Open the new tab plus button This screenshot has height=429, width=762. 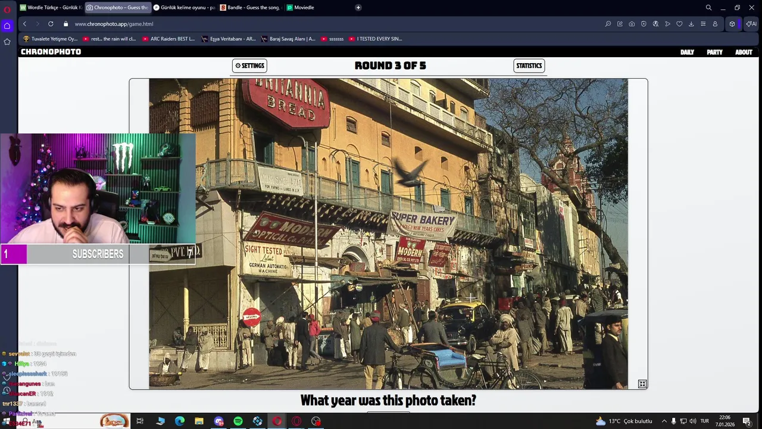[x=358, y=7]
